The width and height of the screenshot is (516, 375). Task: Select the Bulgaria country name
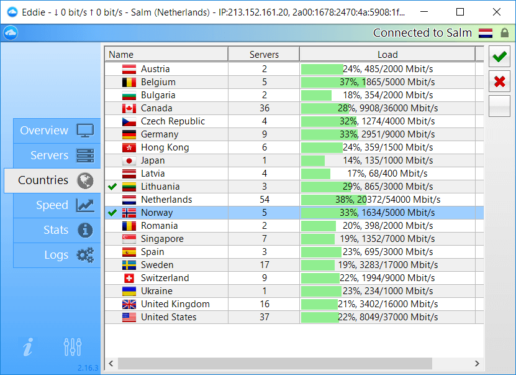click(158, 95)
